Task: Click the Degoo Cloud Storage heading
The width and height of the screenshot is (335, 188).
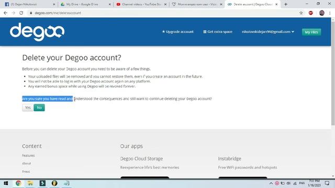Action: tap(141, 159)
